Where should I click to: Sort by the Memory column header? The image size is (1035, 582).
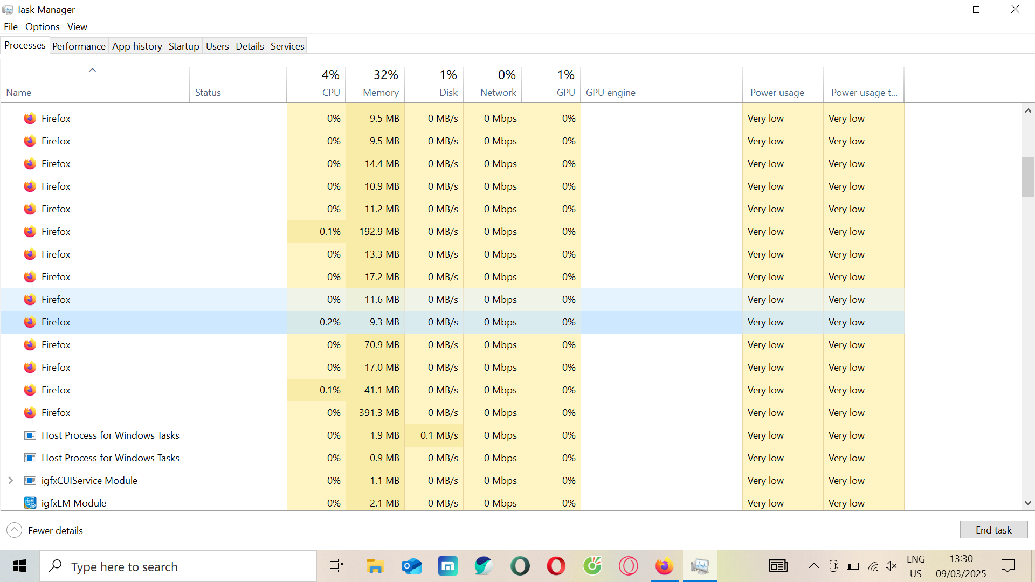[x=375, y=84]
